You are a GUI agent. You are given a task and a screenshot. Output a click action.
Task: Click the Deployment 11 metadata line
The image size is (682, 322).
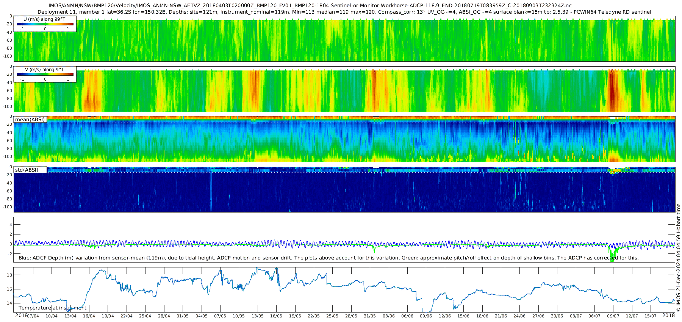[344, 12]
